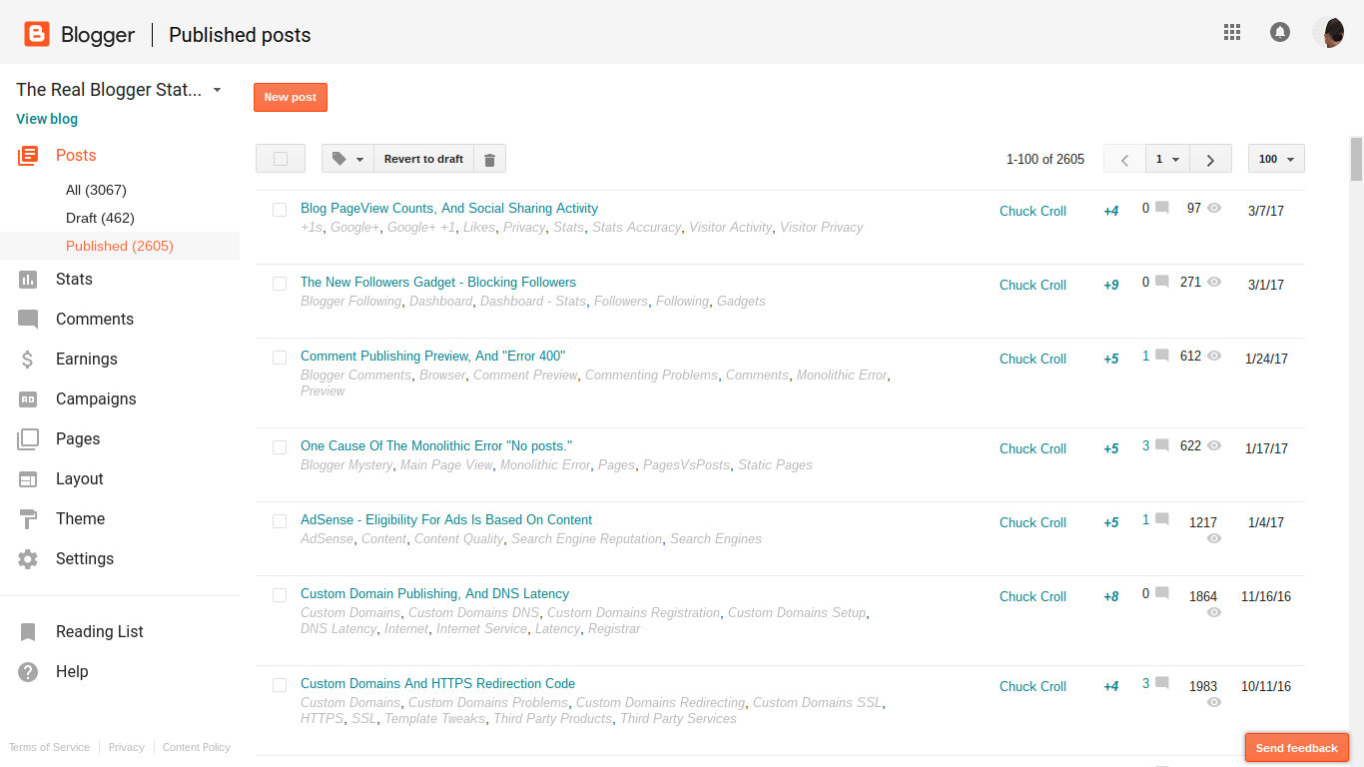This screenshot has width=1364, height=767.
Task: Click the 1 comment count on Comment Publishing Preview
Action: click(1146, 356)
